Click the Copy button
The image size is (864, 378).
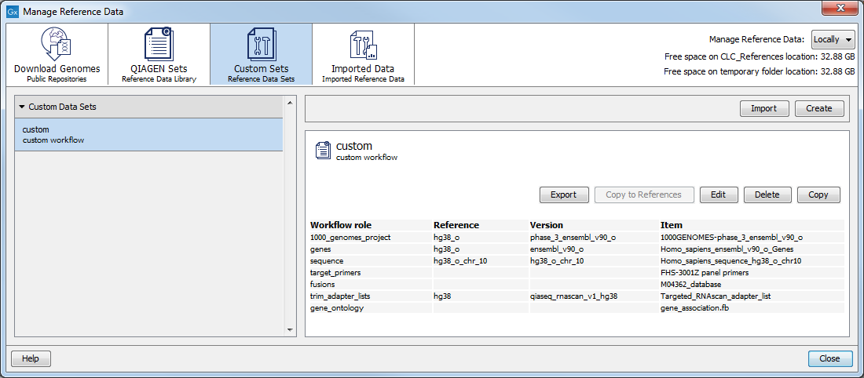pyautogui.click(x=818, y=194)
